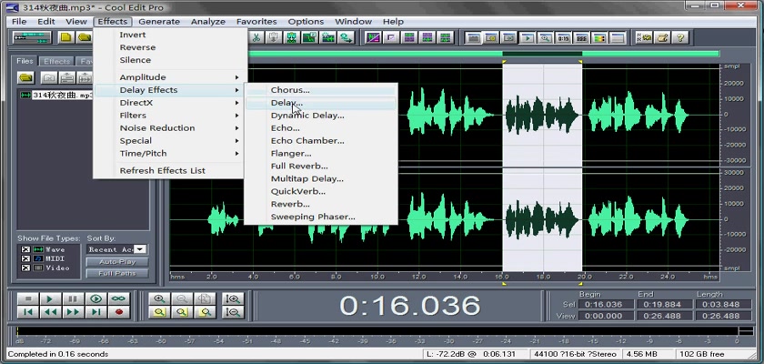The height and width of the screenshot is (364, 764).
Task: Jump to beginning with skip-back button
Action: [x=28, y=312]
